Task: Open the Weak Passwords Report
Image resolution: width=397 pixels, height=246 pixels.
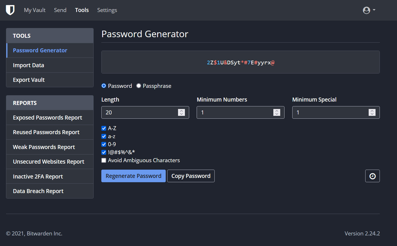Action: (44, 147)
